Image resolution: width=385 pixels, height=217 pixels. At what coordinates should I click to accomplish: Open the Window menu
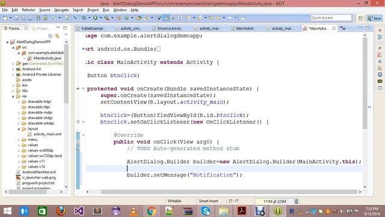click(x=120, y=10)
